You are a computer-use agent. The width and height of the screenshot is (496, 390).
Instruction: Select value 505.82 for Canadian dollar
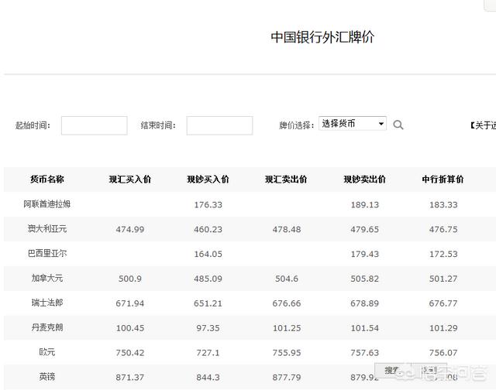tap(365, 279)
